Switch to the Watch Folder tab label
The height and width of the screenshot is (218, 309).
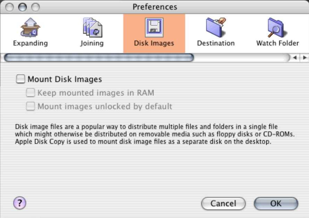point(277,43)
